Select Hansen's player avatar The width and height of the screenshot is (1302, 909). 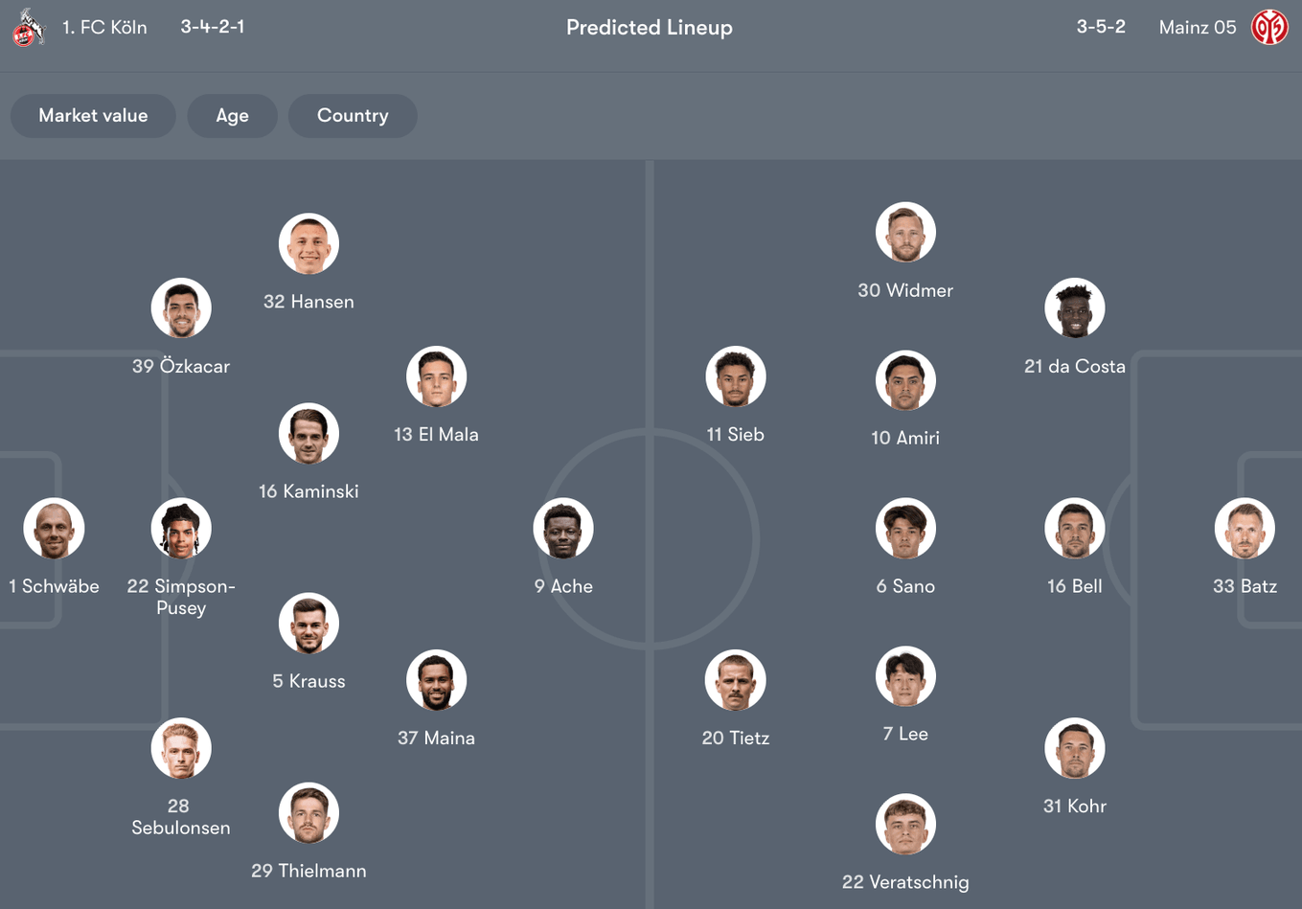tap(308, 244)
